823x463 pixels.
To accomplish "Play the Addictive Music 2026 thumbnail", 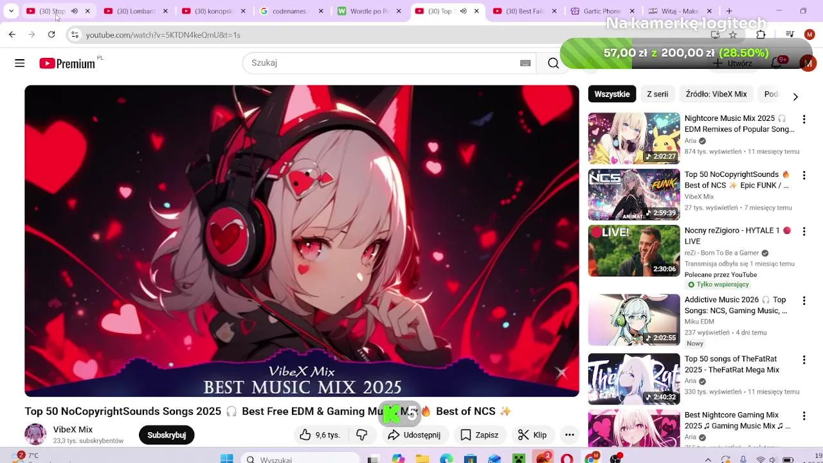I will (634, 320).
